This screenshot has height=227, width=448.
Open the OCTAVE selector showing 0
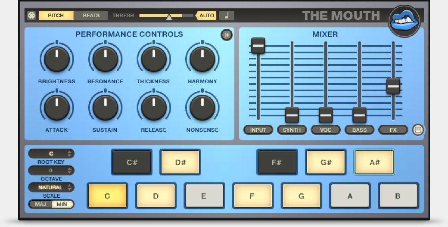[x=51, y=171]
